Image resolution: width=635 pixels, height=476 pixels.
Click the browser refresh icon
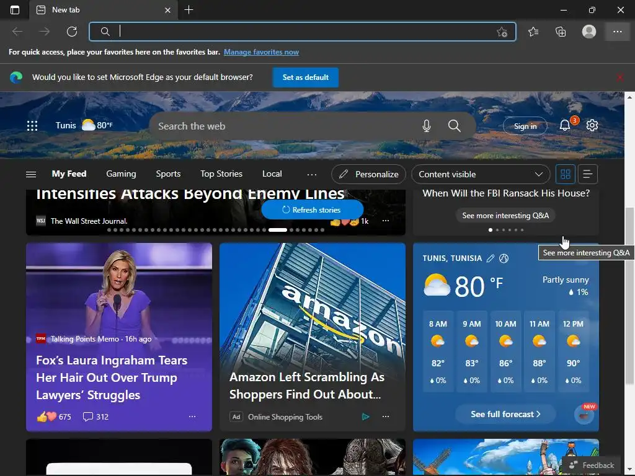tap(72, 32)
